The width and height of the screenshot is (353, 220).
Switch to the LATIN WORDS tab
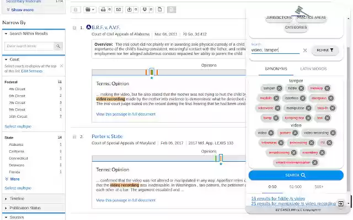(313, 69)
